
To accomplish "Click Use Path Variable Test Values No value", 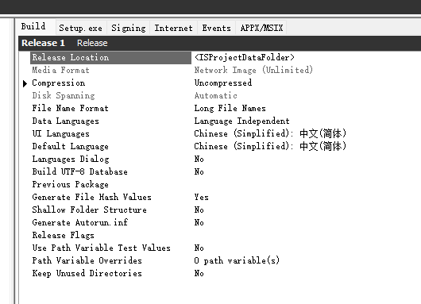I will coord(199,248).
